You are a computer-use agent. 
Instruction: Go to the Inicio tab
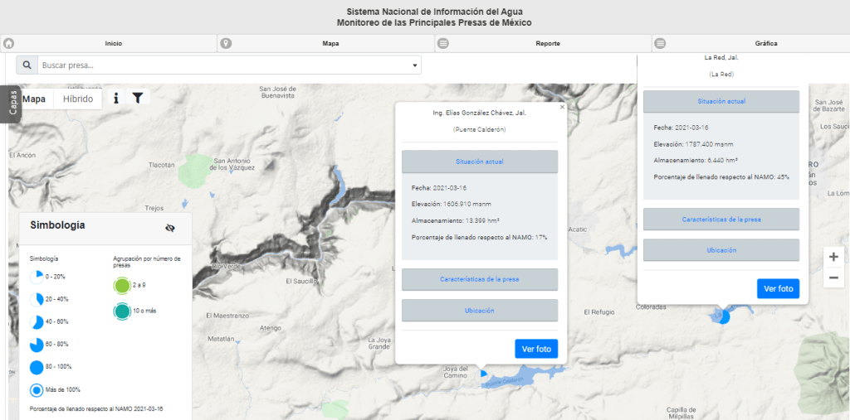[x=113, y=43]
